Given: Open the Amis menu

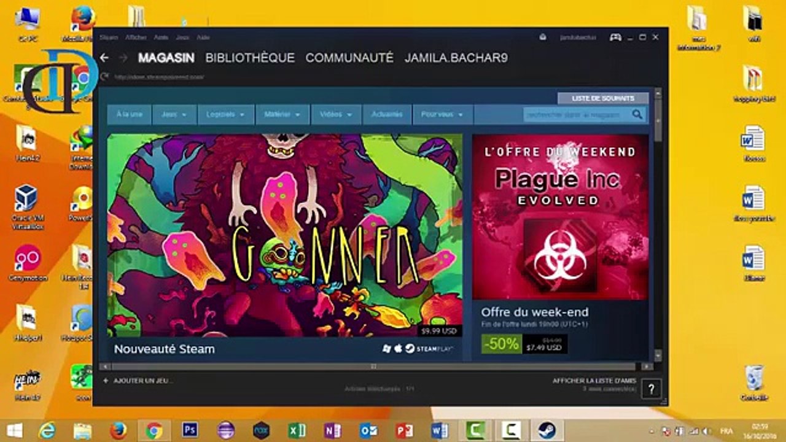Looking at the screenshot, I should (161, 37).
